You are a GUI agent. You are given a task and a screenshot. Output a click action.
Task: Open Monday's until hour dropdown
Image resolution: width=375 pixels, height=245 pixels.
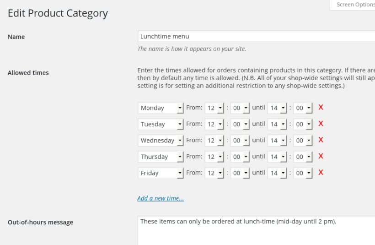click(x=277, y=108)
